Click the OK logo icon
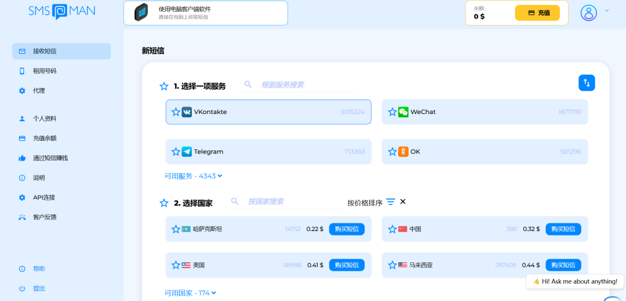626x301 pixels. tap(403, 152)
